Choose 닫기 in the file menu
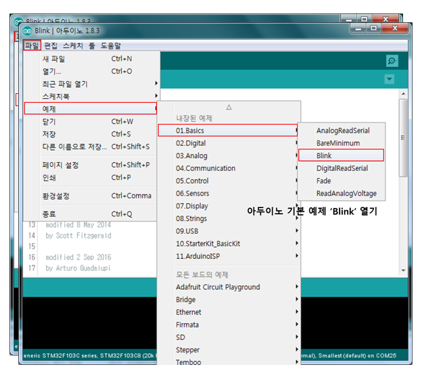The image size is (422, 369). click(91, 122)
